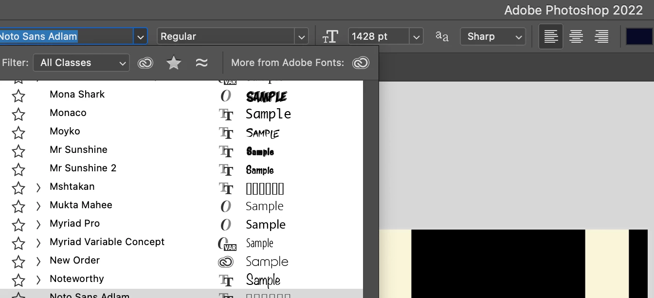Click the OpenType icon beside Myriad Pro
654x298 pixels.
coord(226,225)
